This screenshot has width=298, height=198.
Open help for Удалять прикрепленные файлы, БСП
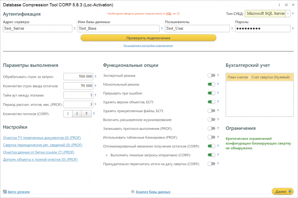pos(218,111)
